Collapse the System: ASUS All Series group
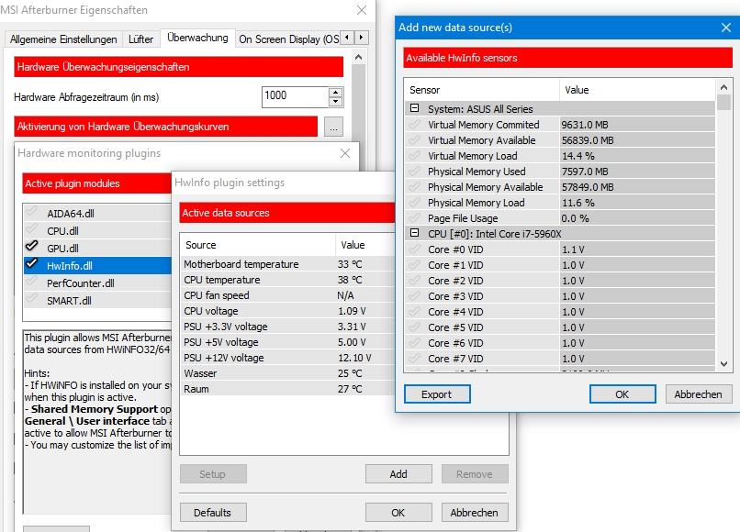 click(414, 108)
